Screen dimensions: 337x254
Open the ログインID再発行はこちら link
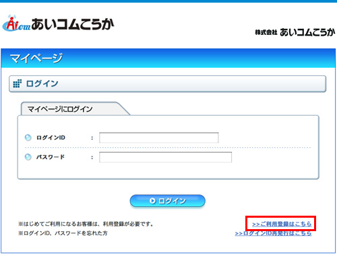pos(273,233)
